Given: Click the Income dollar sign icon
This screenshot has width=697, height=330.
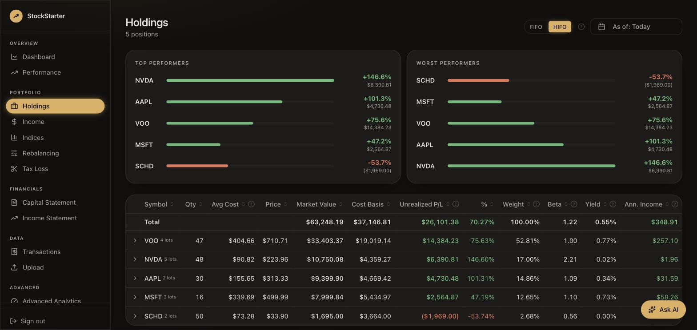Looking at the screenshot, I should pos(14,122).
